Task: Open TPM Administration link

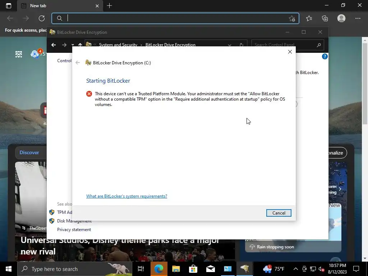Action: coord(65,212)
